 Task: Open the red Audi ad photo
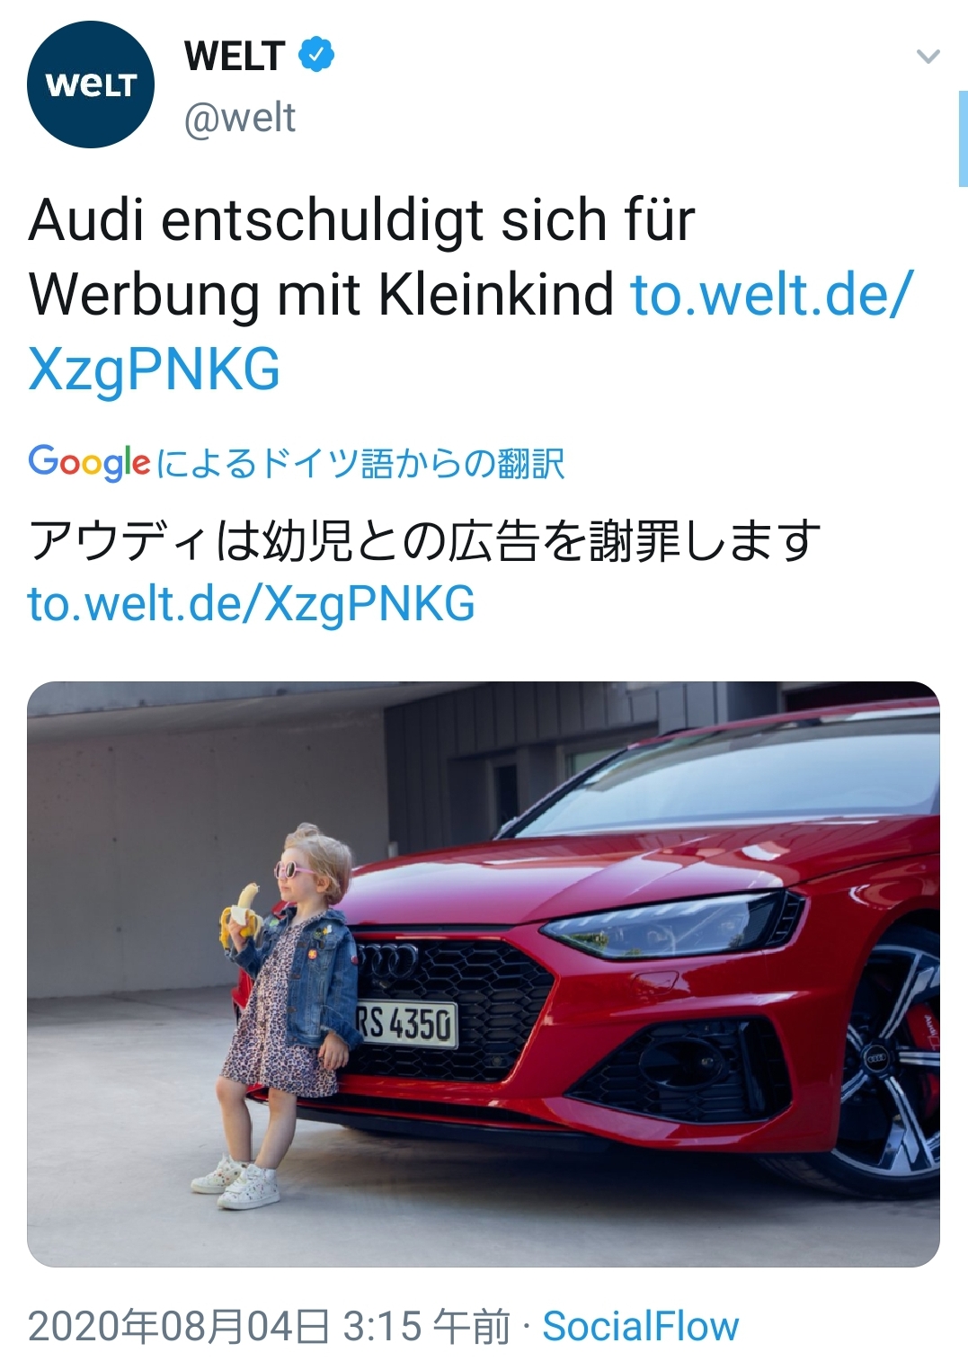[x=484, y=974]
